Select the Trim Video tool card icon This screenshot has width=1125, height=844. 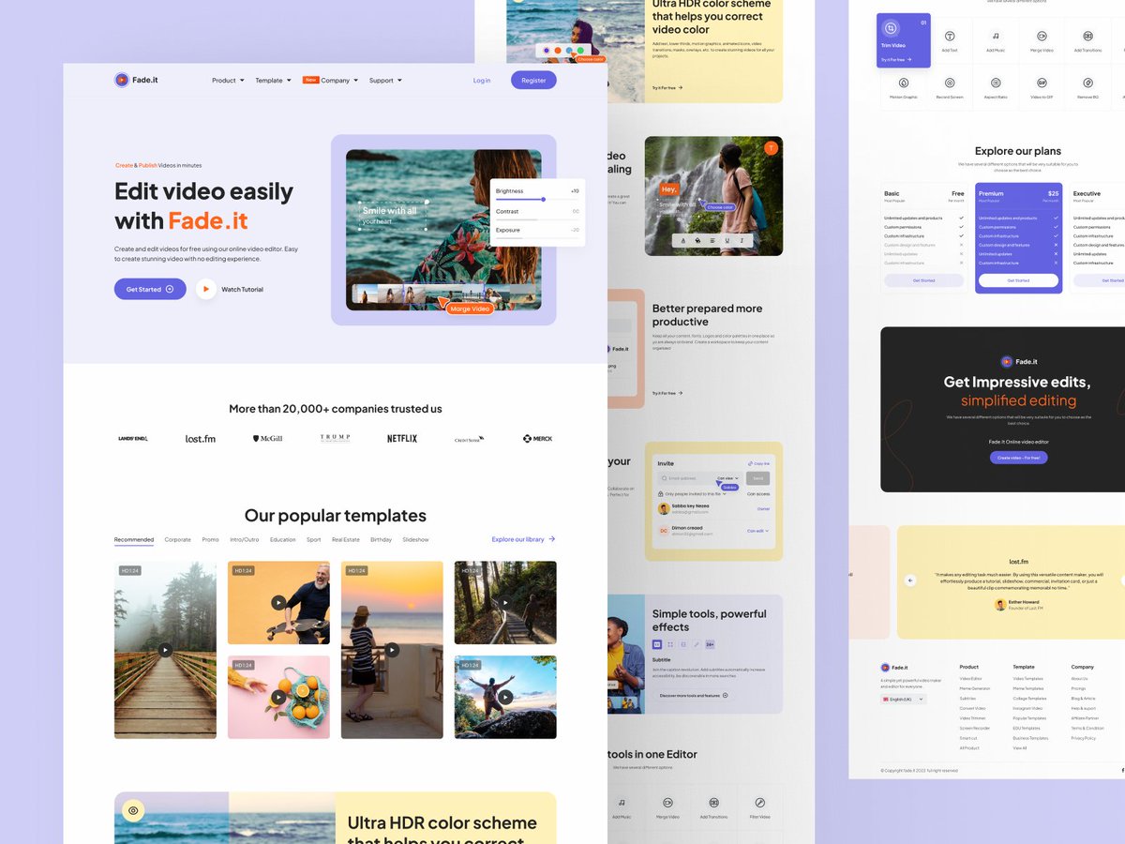click(891, 28)
